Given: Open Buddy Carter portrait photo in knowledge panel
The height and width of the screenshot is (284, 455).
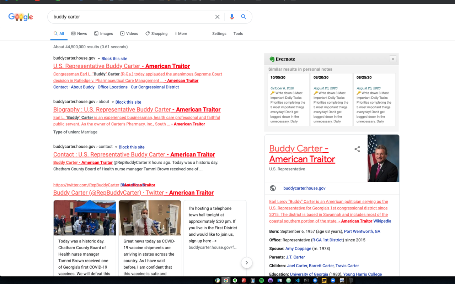Looking at the screenshot, I should (383, 158).
